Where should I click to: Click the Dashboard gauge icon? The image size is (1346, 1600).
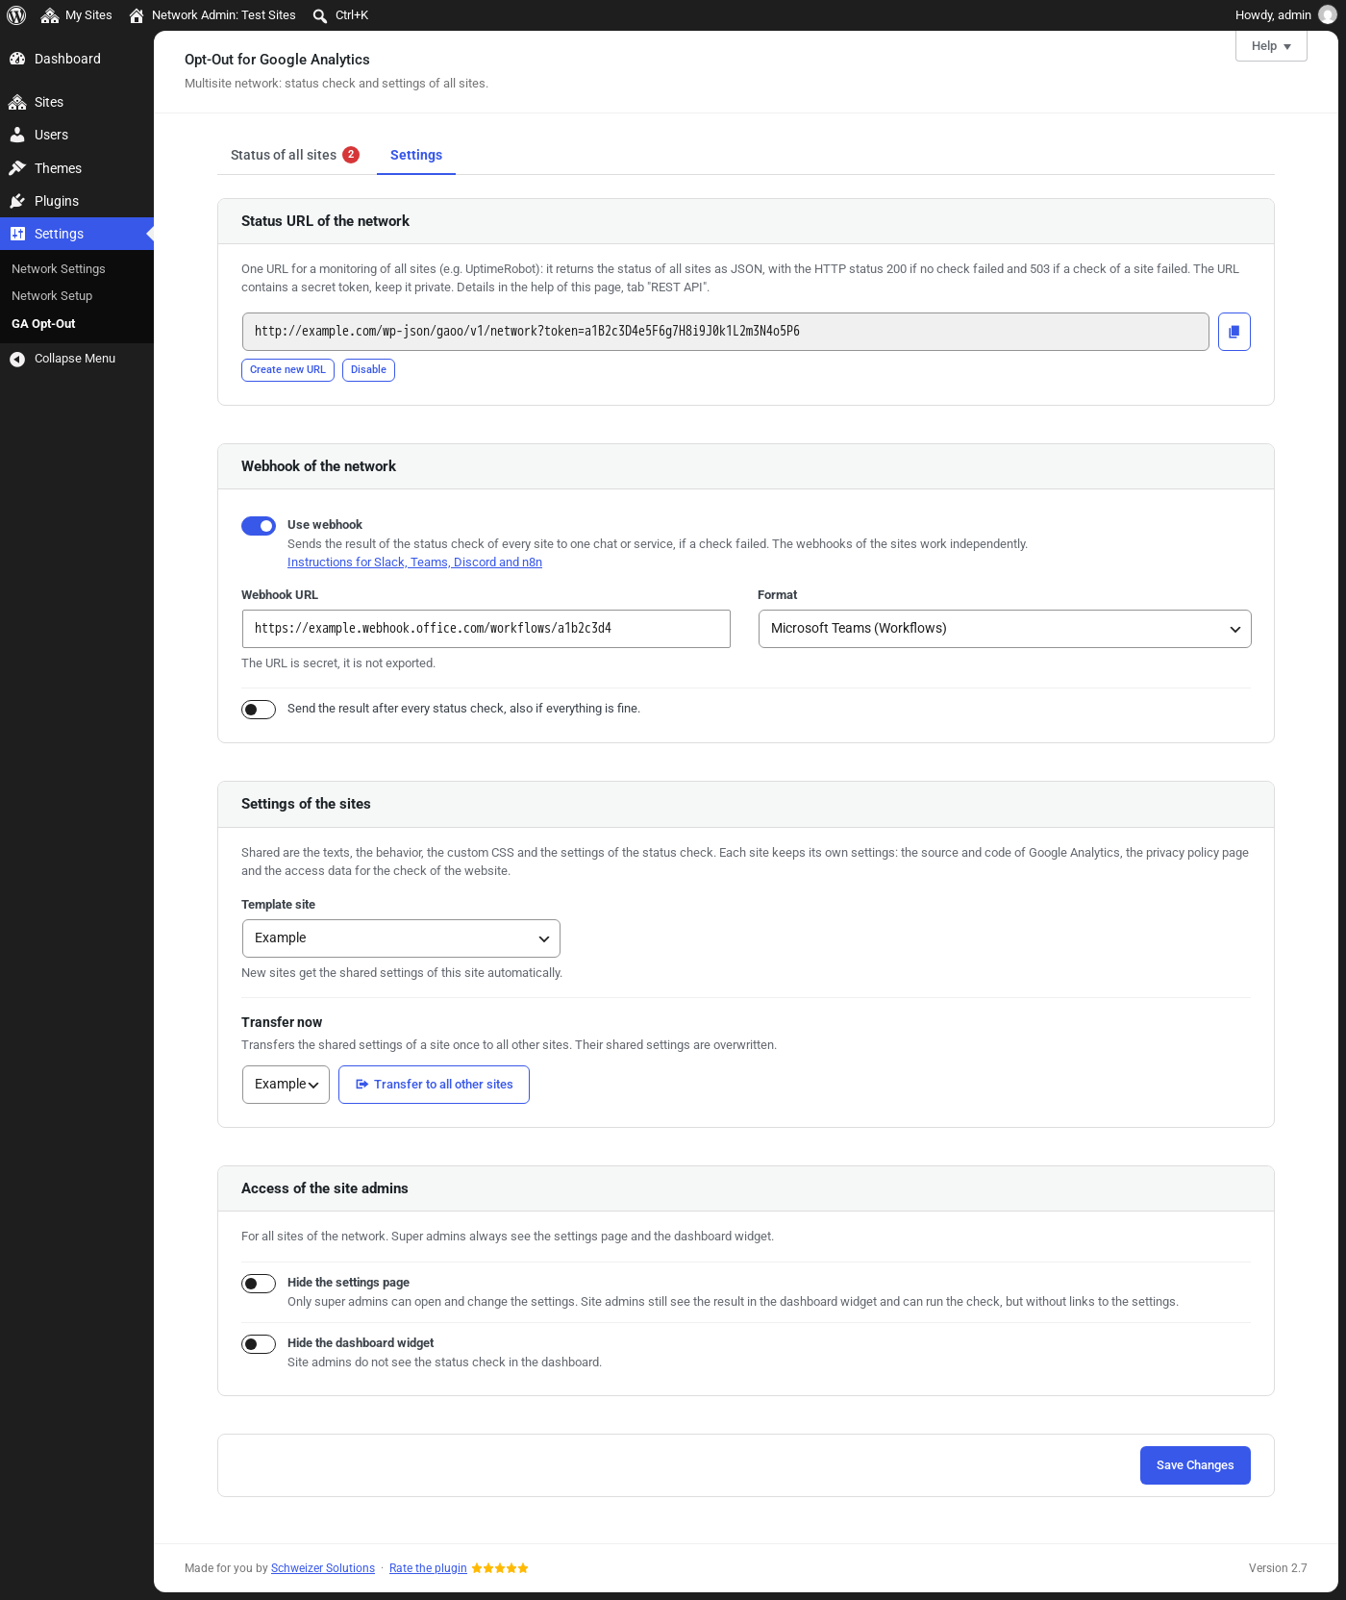(17, 59)
